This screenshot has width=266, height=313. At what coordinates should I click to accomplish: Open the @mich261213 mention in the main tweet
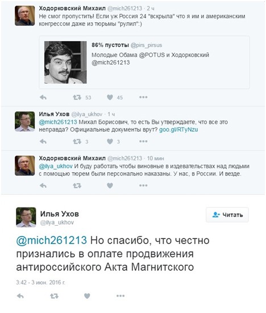(x=52, y=240)
